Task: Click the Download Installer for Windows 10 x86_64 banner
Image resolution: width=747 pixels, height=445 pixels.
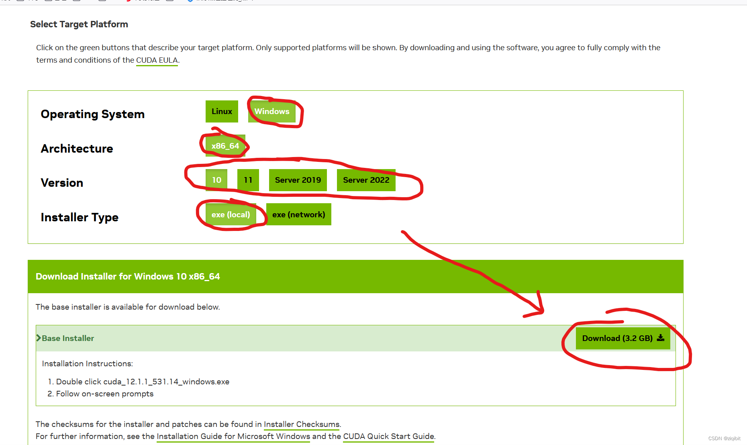Action: (355, 276)
